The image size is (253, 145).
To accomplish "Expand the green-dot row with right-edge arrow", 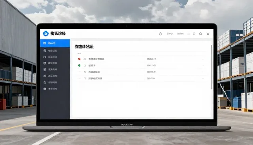I will pos(203,65).
